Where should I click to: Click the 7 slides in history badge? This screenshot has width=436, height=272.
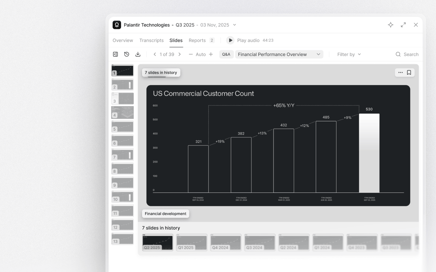[161, 72]
